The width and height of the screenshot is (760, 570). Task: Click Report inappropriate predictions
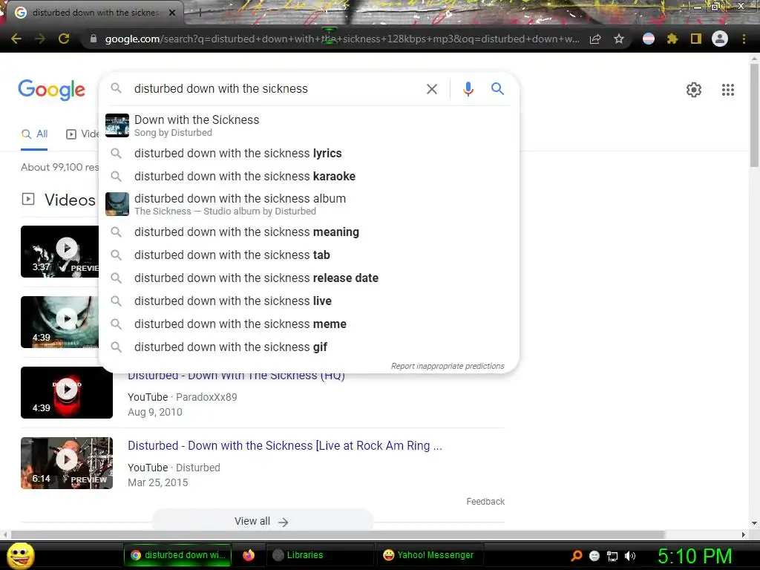point(448,366)
